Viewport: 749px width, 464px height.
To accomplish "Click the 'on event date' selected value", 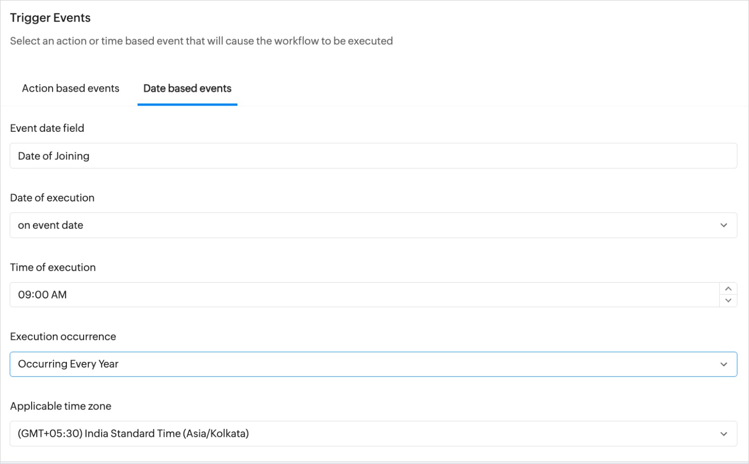I will point(51,225).
